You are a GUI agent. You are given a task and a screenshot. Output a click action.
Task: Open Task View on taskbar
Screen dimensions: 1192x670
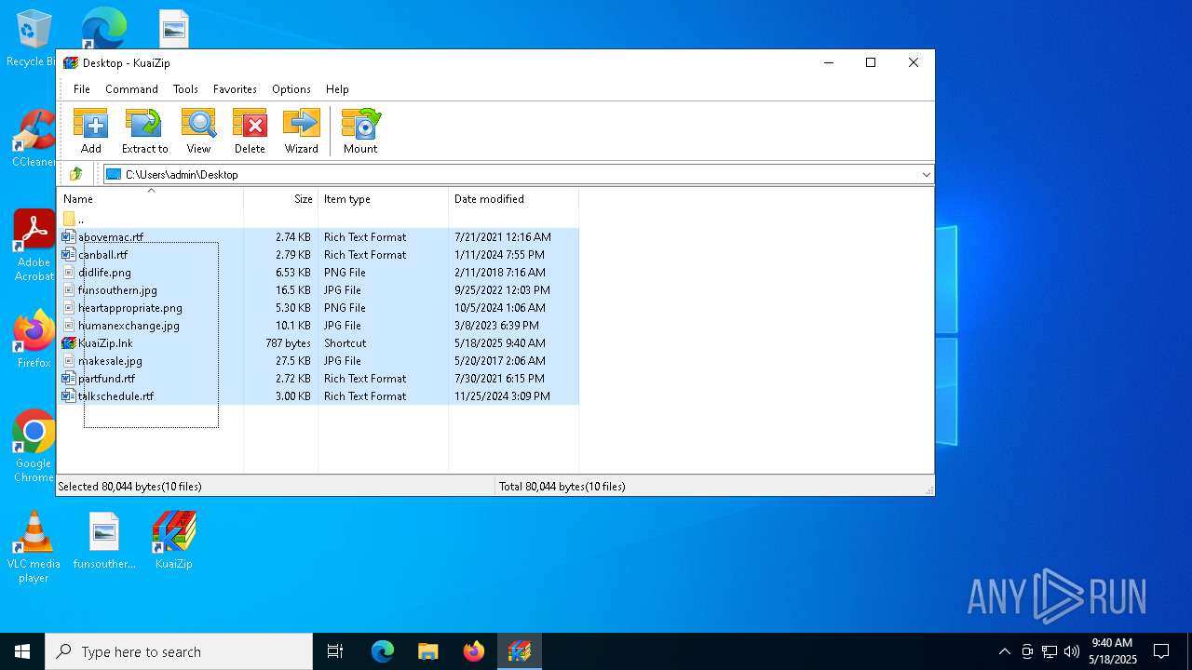[x=335, y=651]
